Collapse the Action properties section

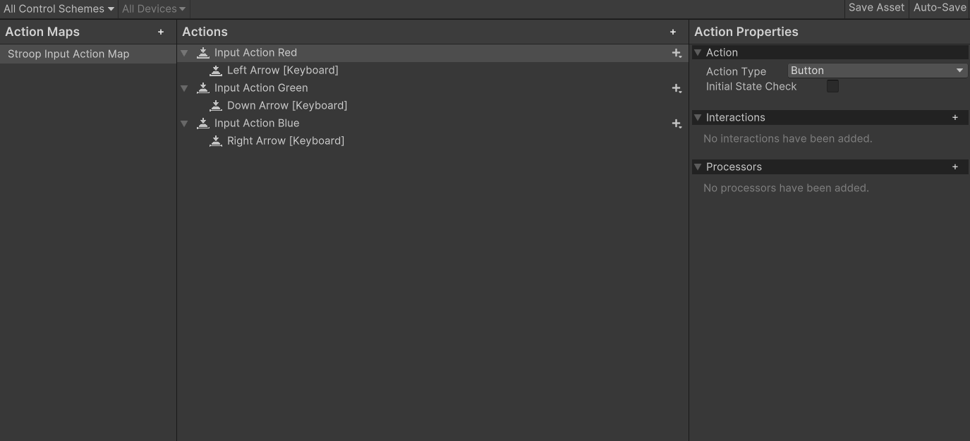[698, 53]
